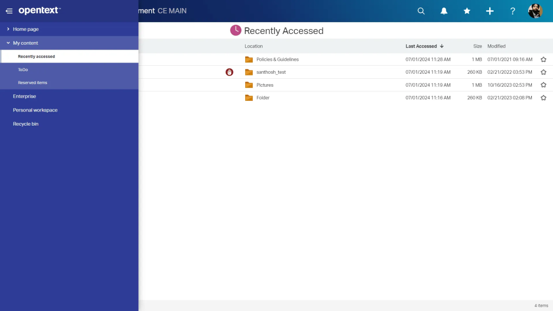This screenshot has height=311, width=553.
Task: Click the Recently Accessed clock icon
Action: coord(235,30)
